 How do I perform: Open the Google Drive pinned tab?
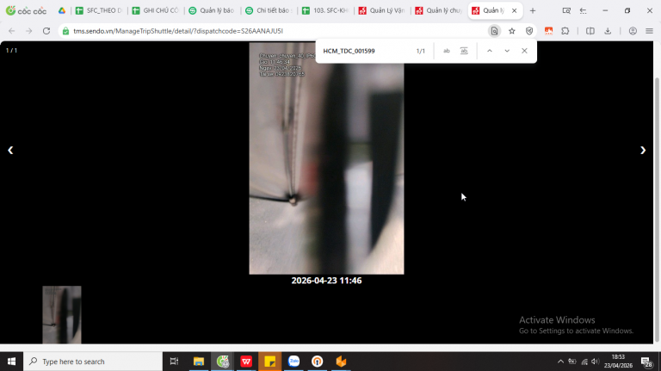coord(62,10)
